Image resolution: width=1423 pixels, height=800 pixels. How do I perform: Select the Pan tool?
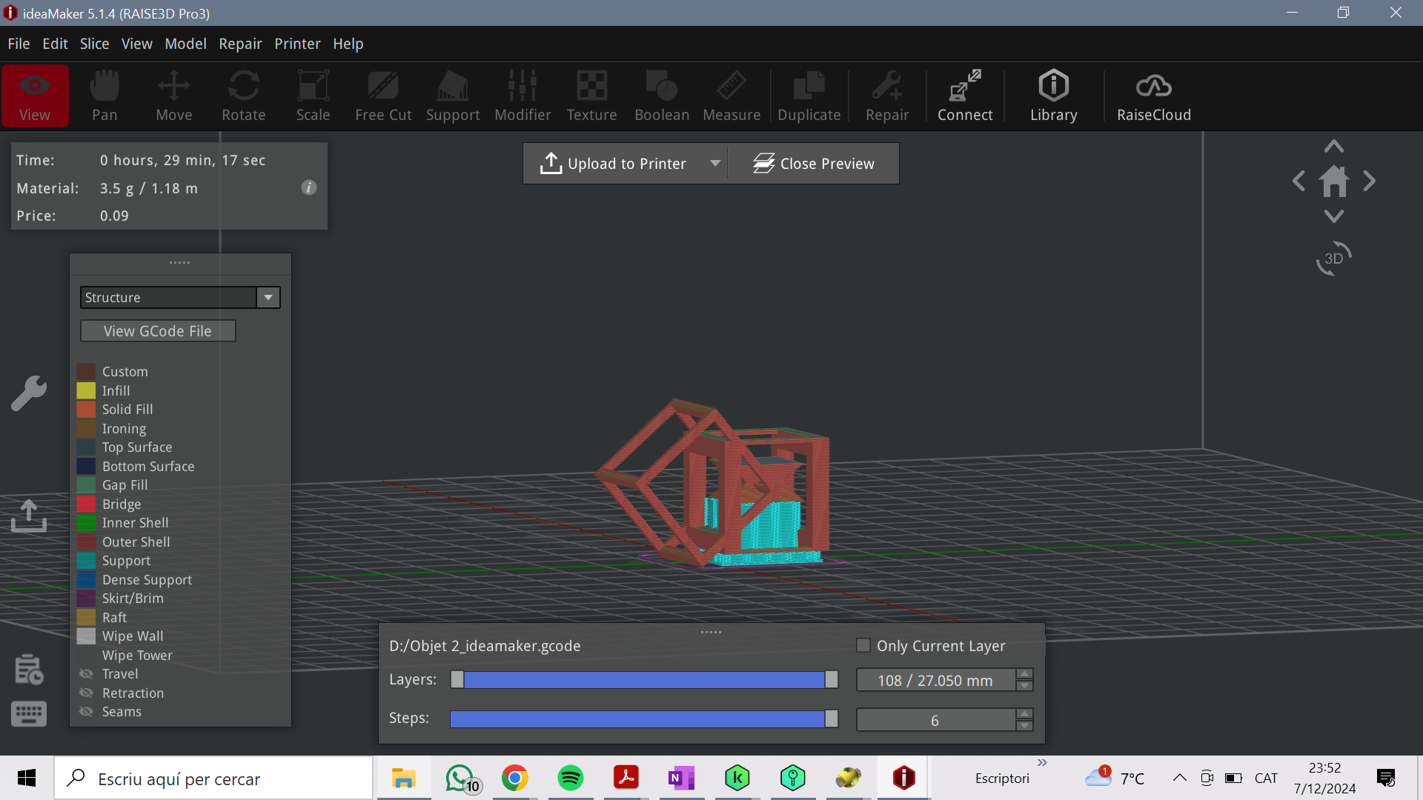click(105, 96)
